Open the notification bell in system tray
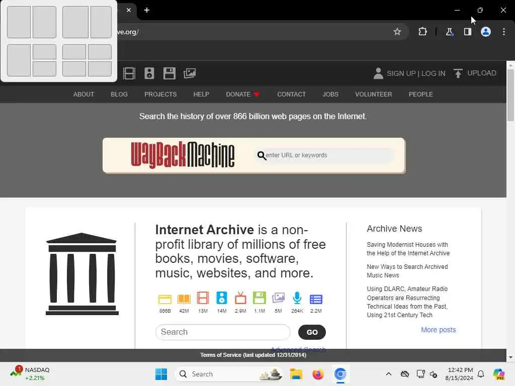 (x=481, y=374)
